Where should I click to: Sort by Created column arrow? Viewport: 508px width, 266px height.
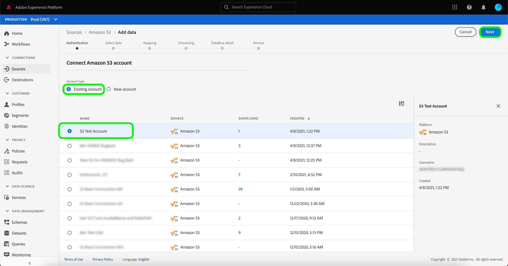click(x=309, y=118)
